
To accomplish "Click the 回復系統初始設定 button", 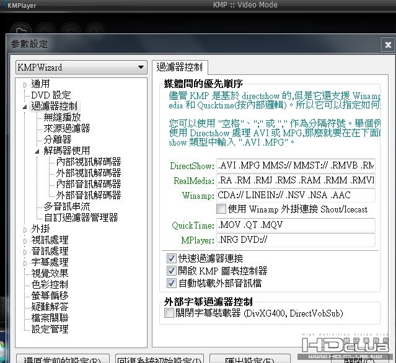I will [x=159, y=359].
